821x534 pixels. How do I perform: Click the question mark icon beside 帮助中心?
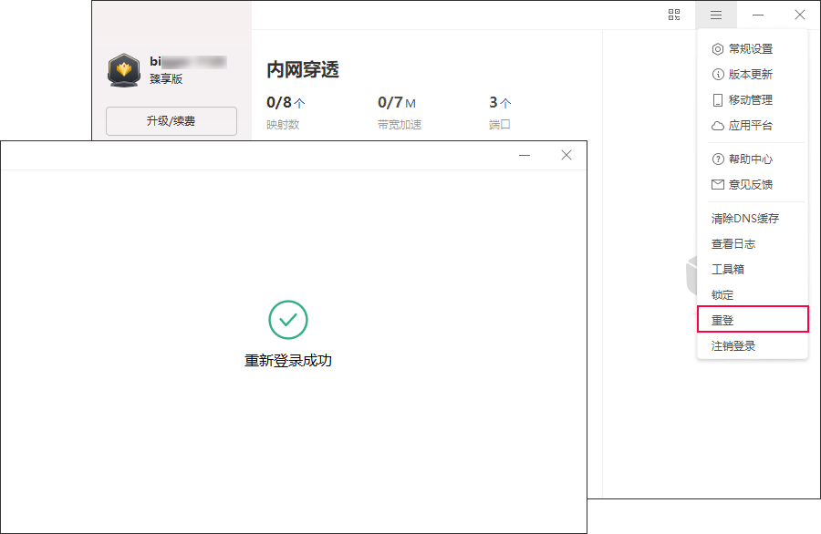718,159
